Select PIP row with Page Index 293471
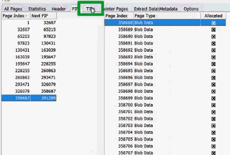Viewport: 230px width, 155px height. click(x=29, y=84)
